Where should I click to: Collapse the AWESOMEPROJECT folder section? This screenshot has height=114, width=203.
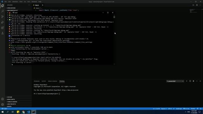(x=18, y=10)
